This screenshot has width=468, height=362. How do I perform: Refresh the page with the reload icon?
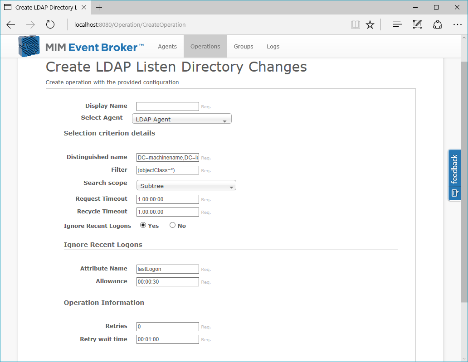pos(50,24)
